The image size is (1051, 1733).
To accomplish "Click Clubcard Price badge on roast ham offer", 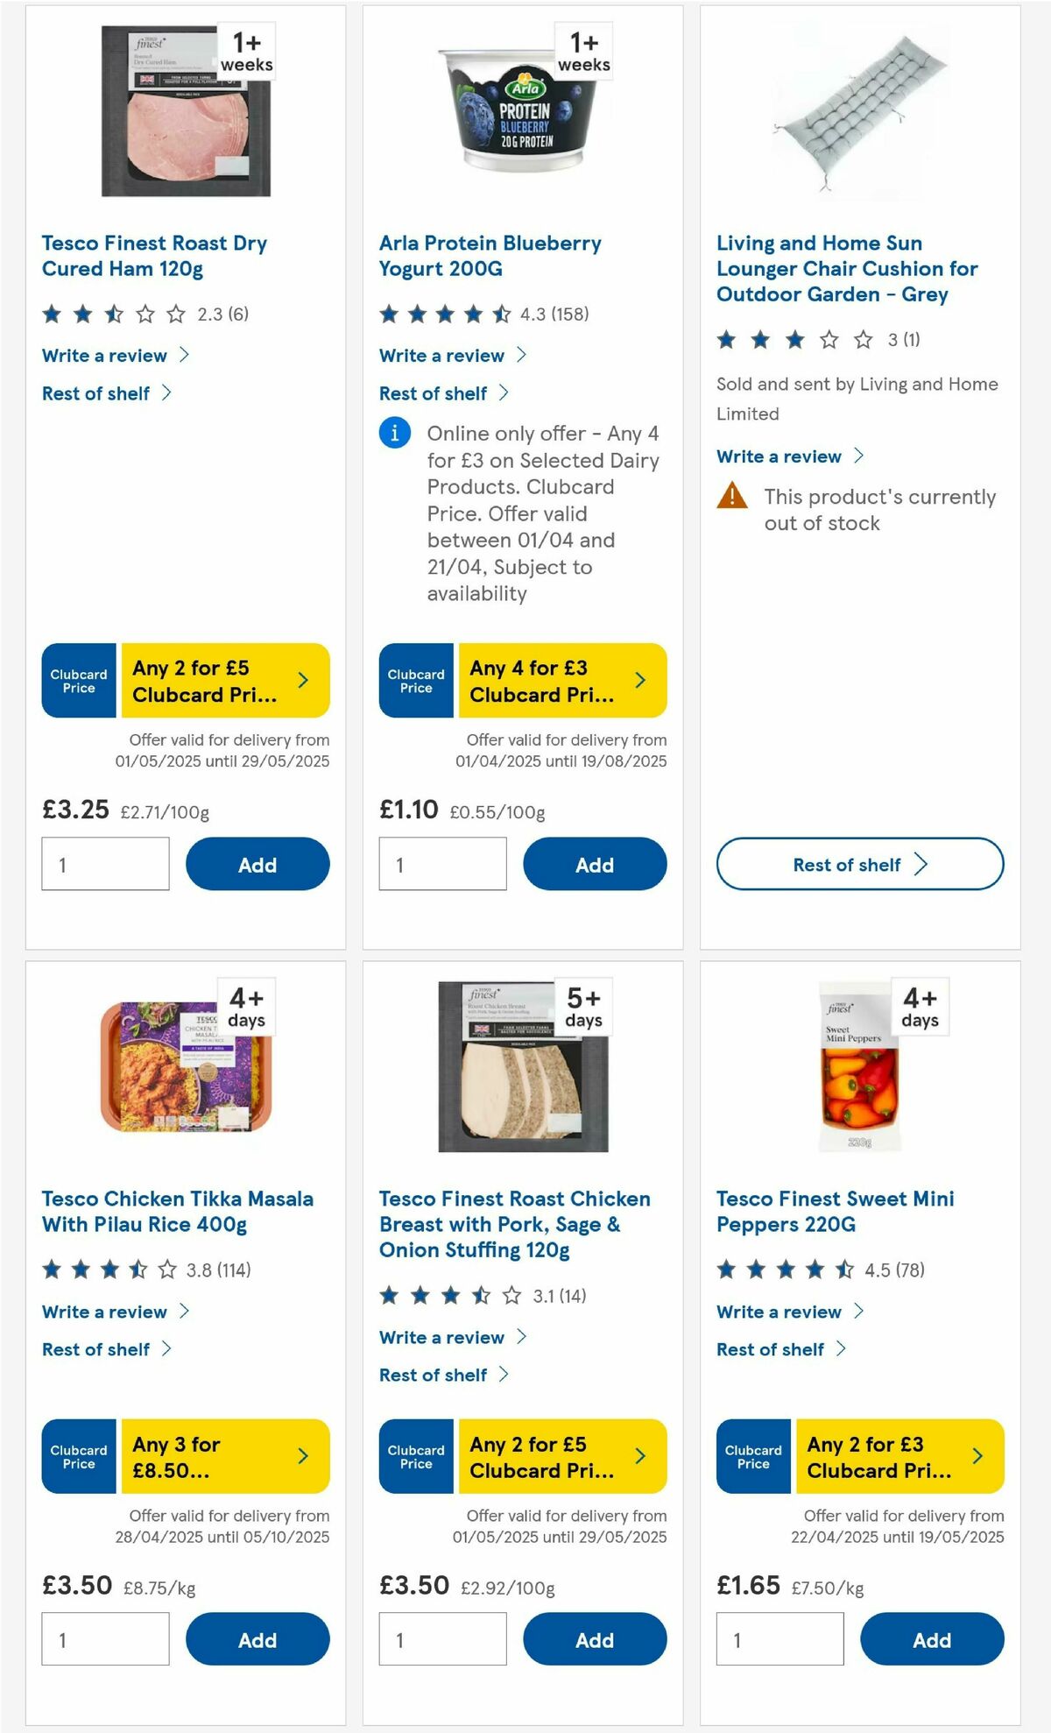I will pyautogui.click(x=78, y=680).
